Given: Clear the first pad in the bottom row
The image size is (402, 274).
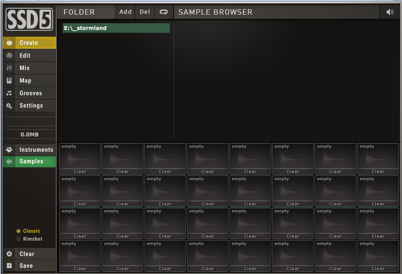Looking at the screenshot, I should click(80, 269).
